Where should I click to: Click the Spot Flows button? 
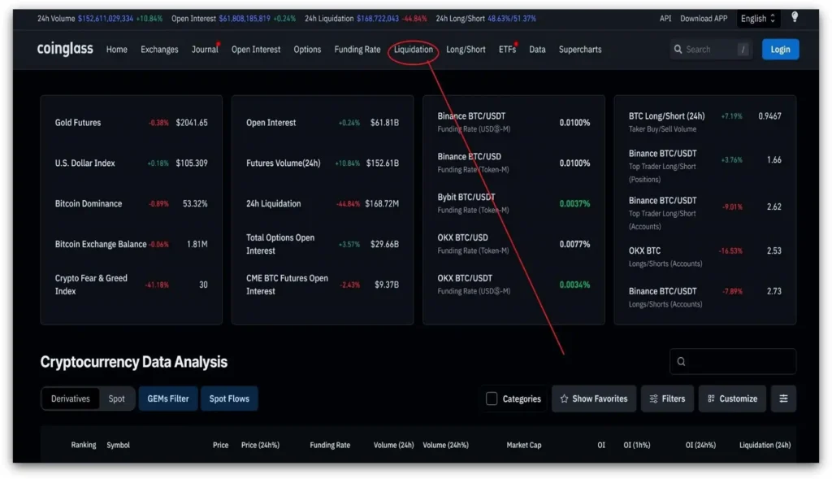(x=228, y=398)
